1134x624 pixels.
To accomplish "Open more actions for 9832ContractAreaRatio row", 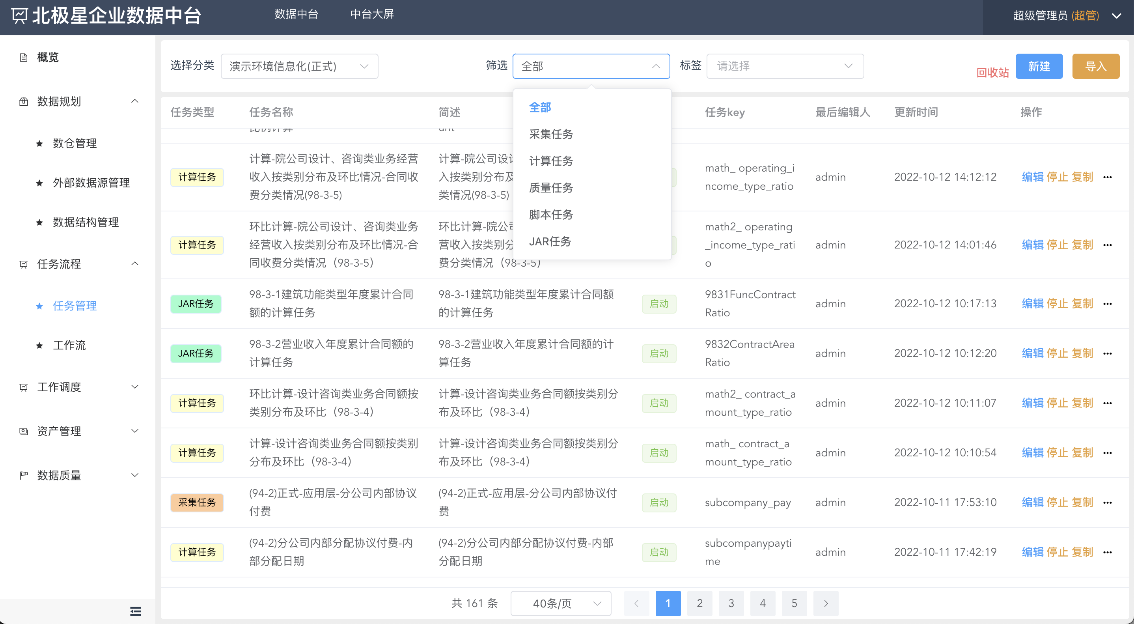I will click(1108, 354).
